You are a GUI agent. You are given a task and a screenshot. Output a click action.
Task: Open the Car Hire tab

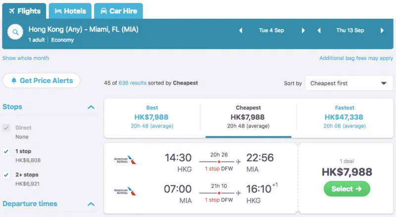(x=118, y=11)
